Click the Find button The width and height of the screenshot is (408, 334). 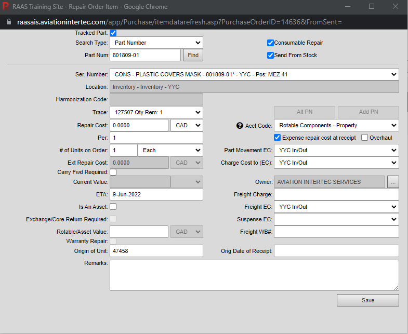(193, 55)
